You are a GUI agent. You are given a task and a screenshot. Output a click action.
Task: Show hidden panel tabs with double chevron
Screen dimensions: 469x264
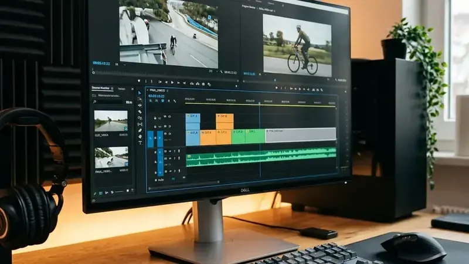coord(132,89)
